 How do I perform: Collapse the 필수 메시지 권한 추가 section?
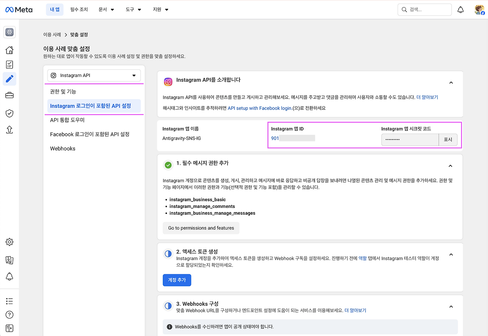pos(451,166)
